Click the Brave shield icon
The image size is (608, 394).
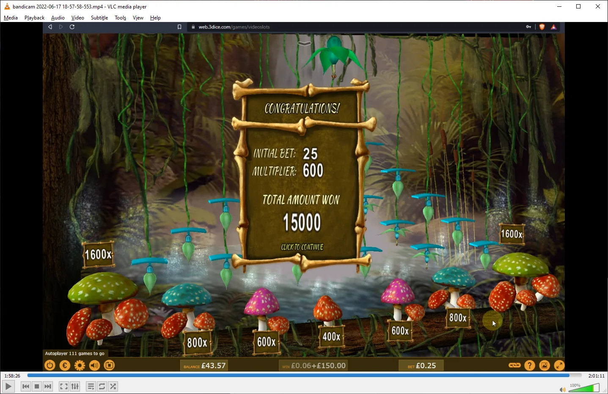point(542,27)
